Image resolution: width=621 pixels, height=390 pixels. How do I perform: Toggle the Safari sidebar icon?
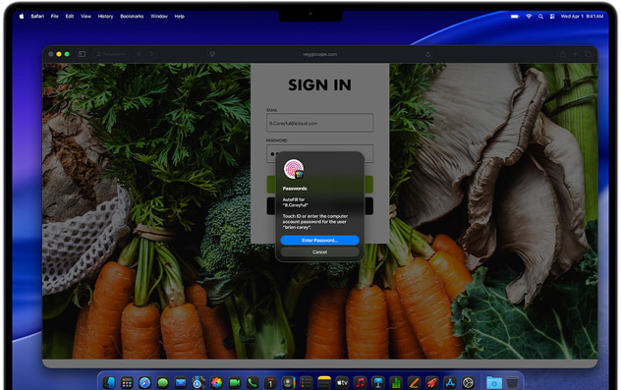coord(82,54)
